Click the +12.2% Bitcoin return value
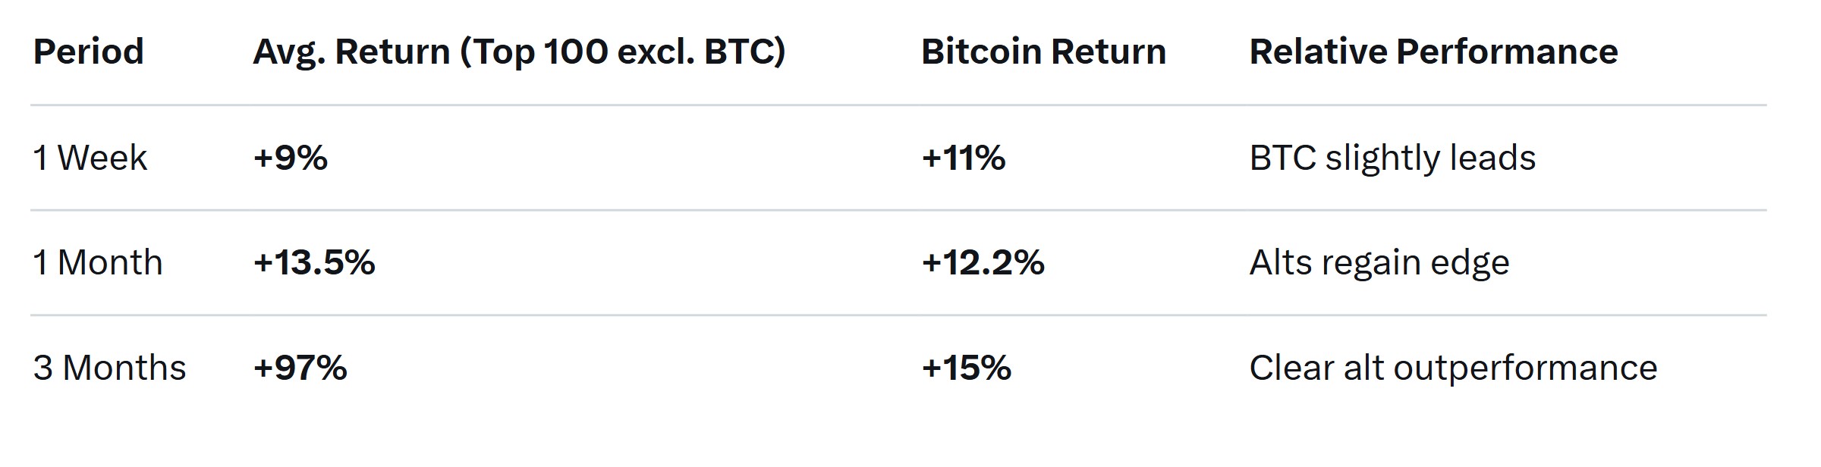 click(x=983, y=262)
